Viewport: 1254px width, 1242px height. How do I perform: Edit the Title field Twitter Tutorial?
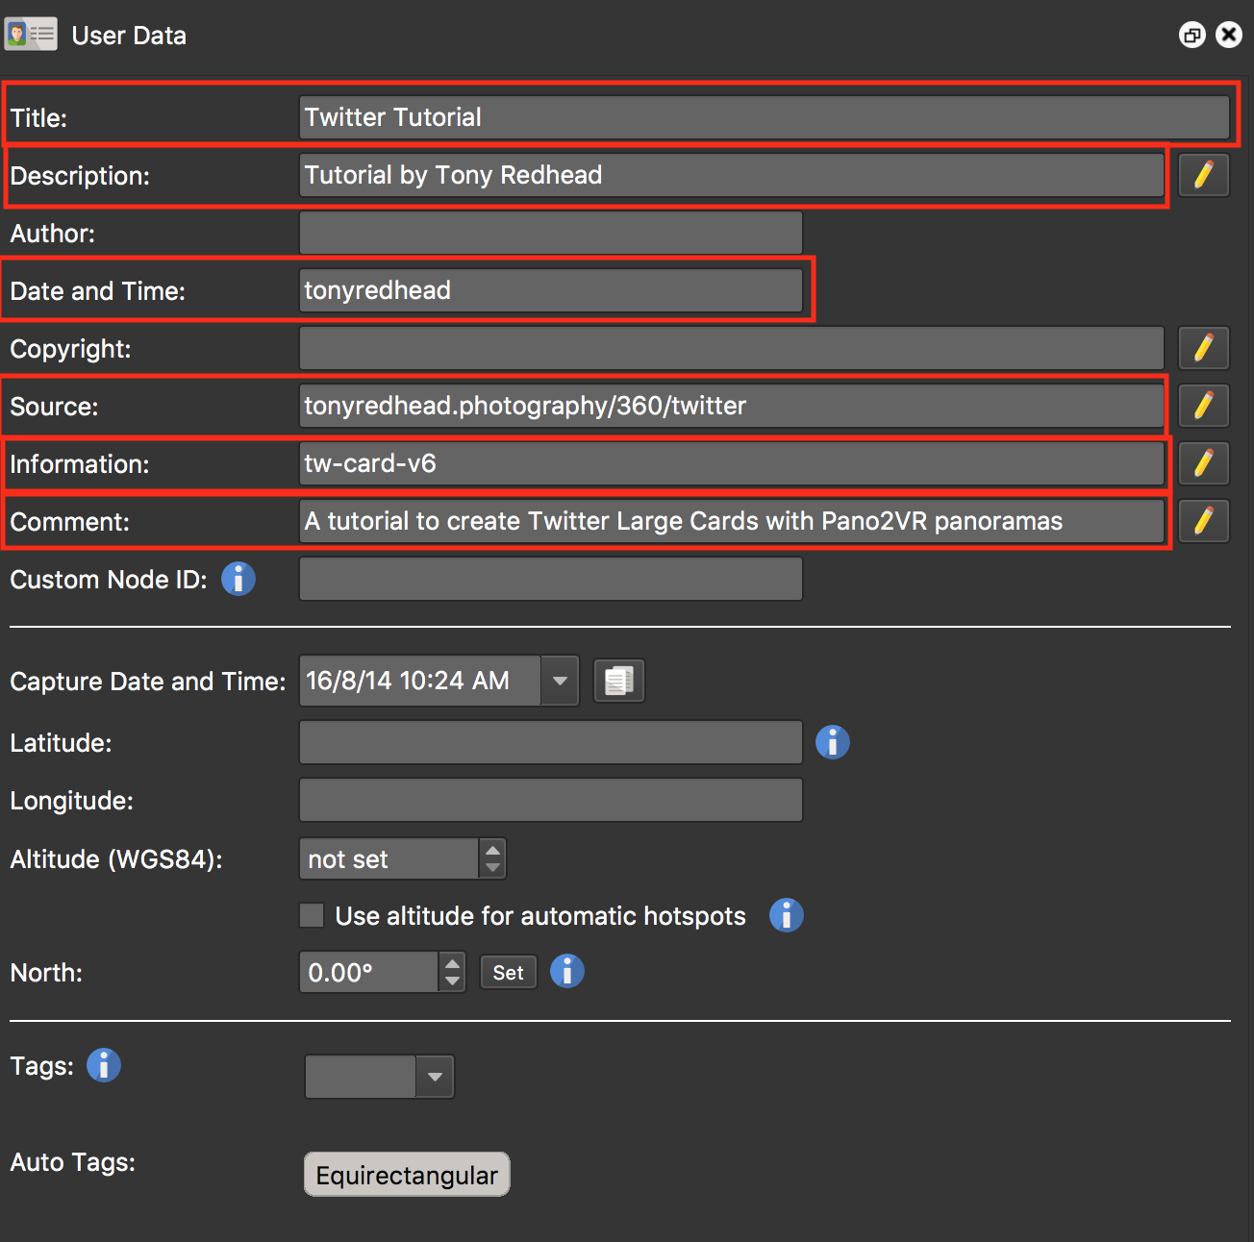coord(765,117)
